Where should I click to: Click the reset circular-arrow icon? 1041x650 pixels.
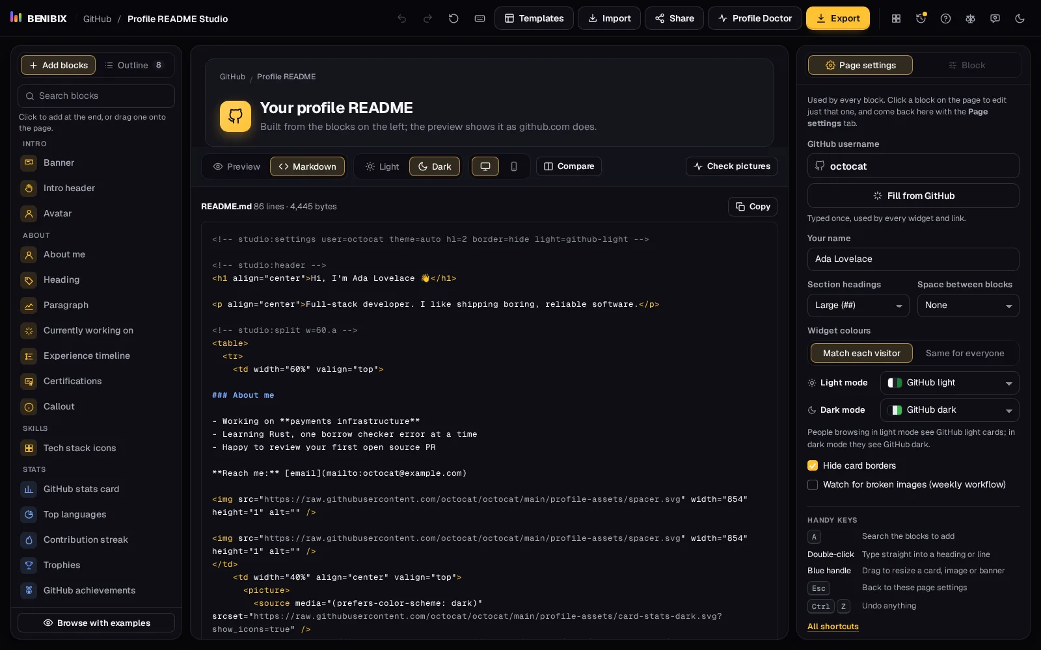coord(453,19)
